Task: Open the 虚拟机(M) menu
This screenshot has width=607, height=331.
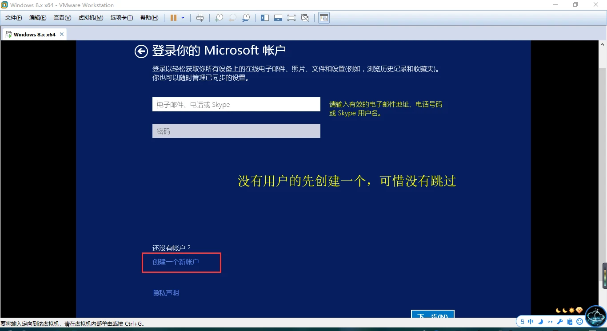Action: [91, 18]
